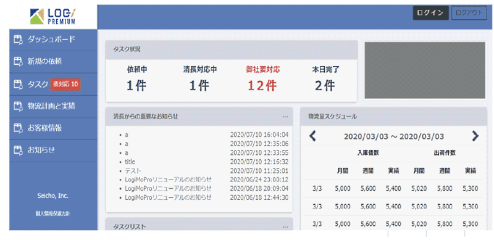
Task: Click the red 要対応 10 badge
Action: (65, 85)
